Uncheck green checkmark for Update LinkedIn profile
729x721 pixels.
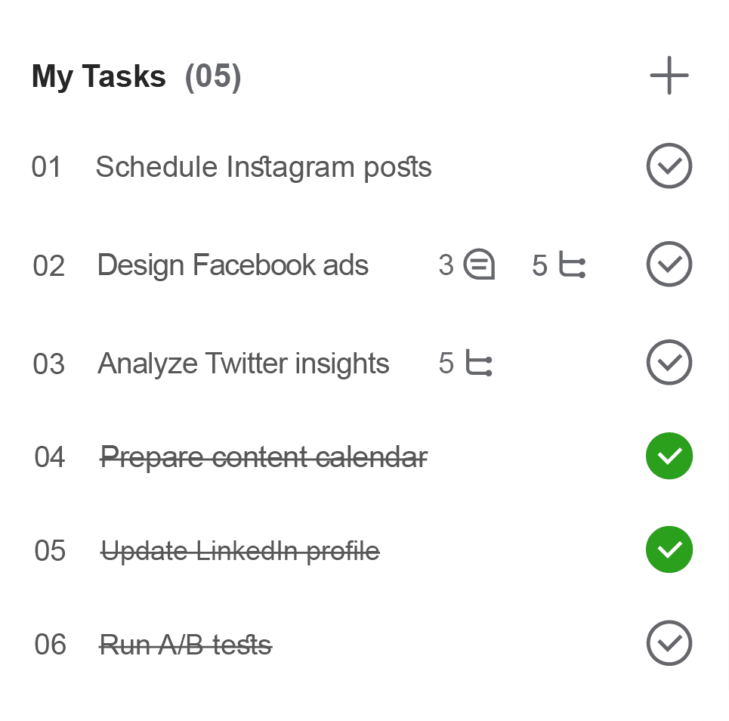pyautogui.click(x=669, y=549)
